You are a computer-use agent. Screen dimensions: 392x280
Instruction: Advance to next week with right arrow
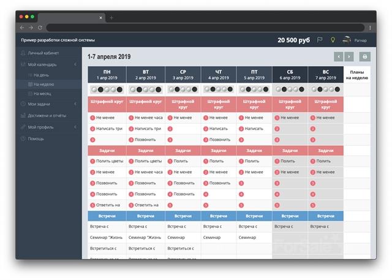(349, 56)
